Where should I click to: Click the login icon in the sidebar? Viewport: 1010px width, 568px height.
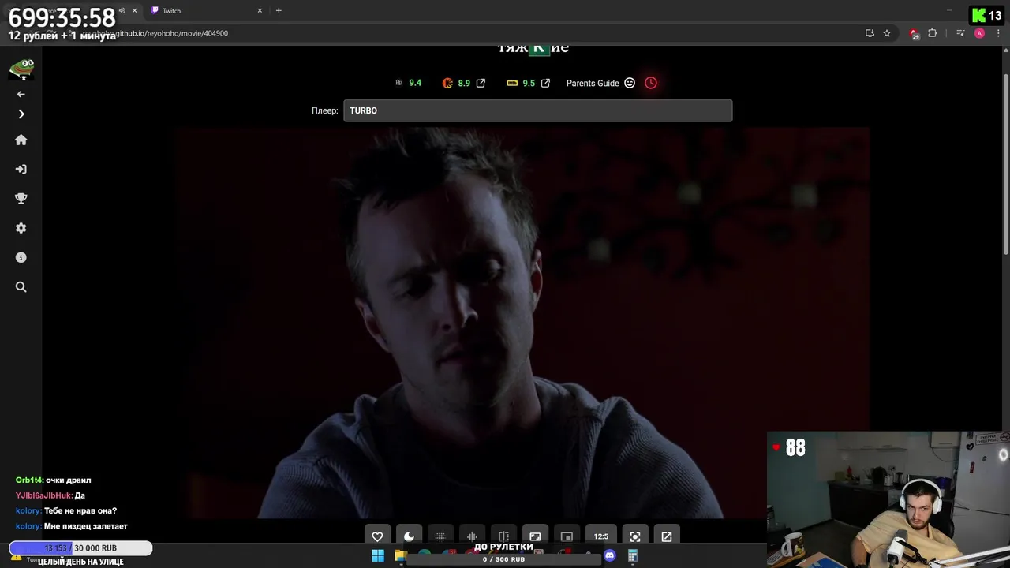[21, 169]
